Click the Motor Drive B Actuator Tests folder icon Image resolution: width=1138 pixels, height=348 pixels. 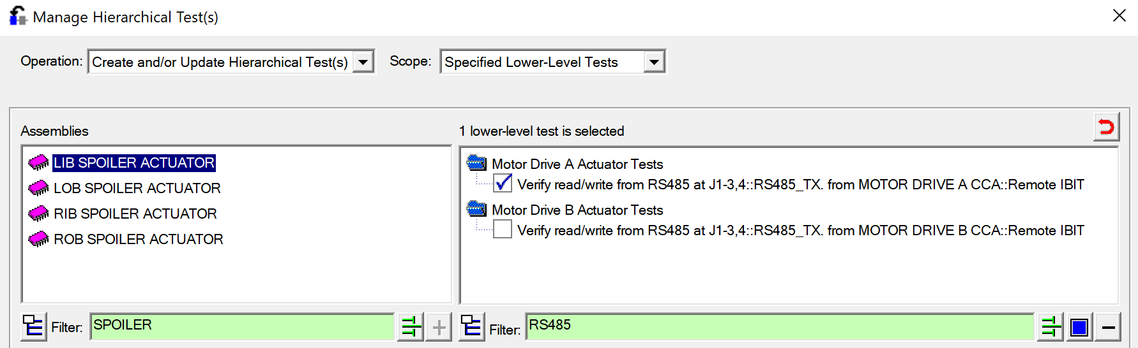pyautogui.click(x=476, y=209)
